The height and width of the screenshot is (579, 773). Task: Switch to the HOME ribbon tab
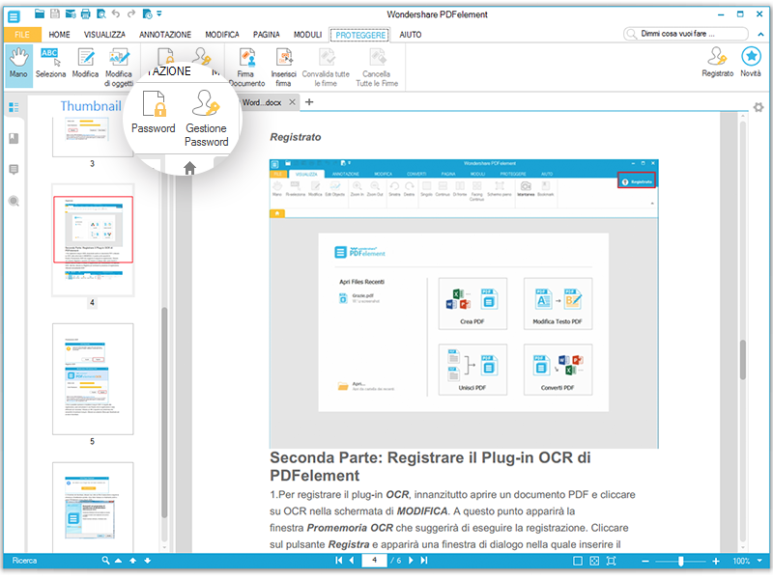tap(59, 35)
